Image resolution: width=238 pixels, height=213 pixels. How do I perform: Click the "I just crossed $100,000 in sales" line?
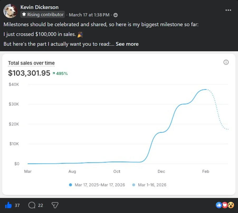[40, 34]
